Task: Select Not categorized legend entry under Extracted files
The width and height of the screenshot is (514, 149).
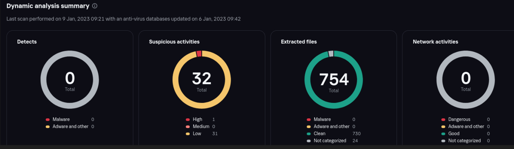Action: [x=330, y=141]
